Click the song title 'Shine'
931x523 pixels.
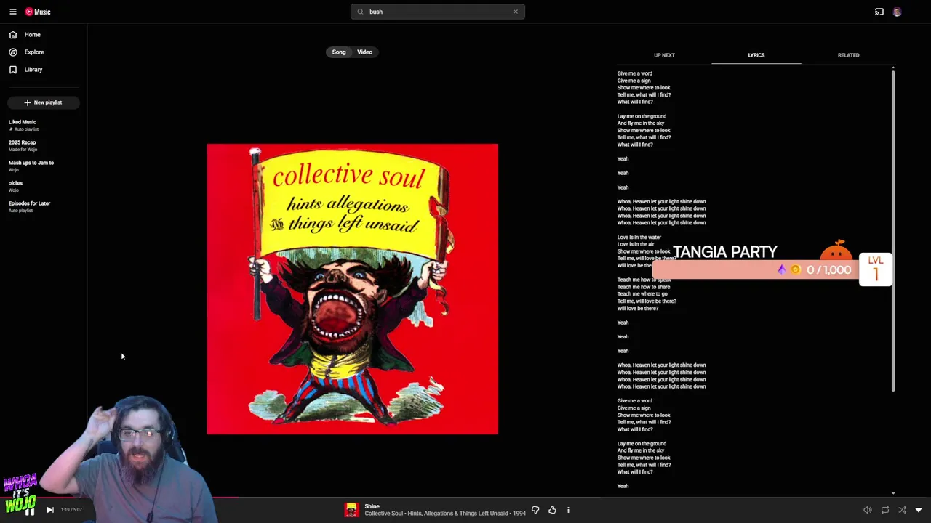tap(372, 506)
